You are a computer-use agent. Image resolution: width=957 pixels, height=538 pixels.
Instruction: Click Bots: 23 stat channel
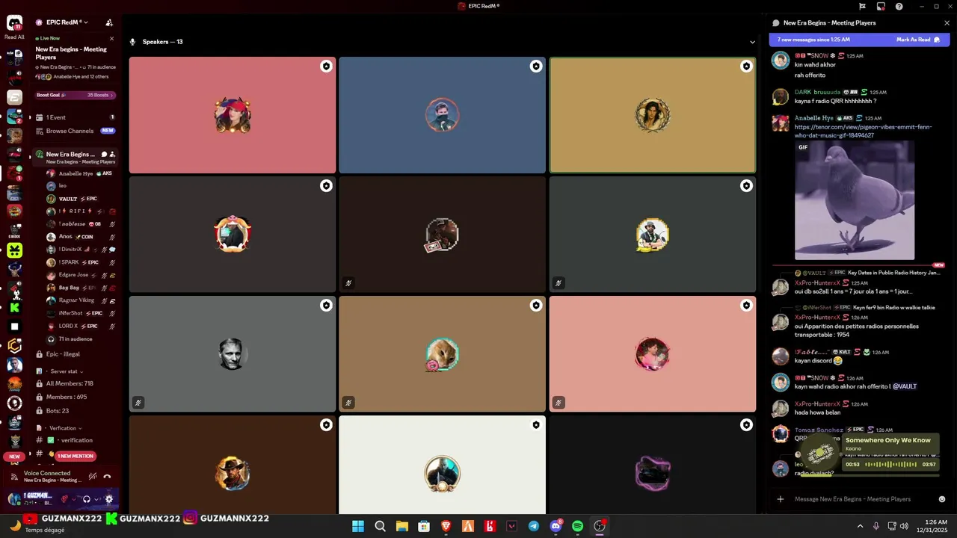click(75, 411)
